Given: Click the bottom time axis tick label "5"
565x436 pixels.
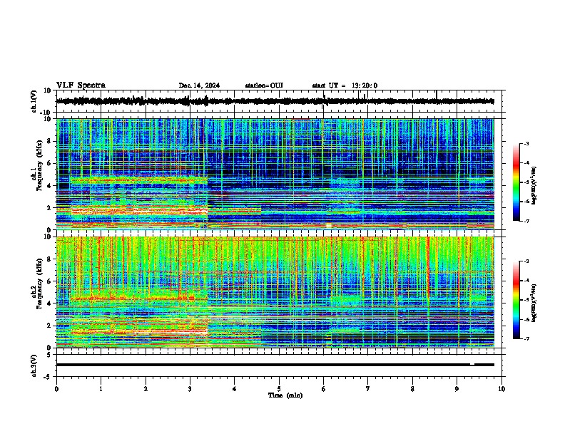Looking at the screenshot, I should tap(279, 389).
